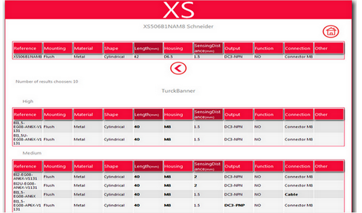
Task: Select Mounting header in the Schneider table
Action: pyautogui.click(x=58, y=48)
